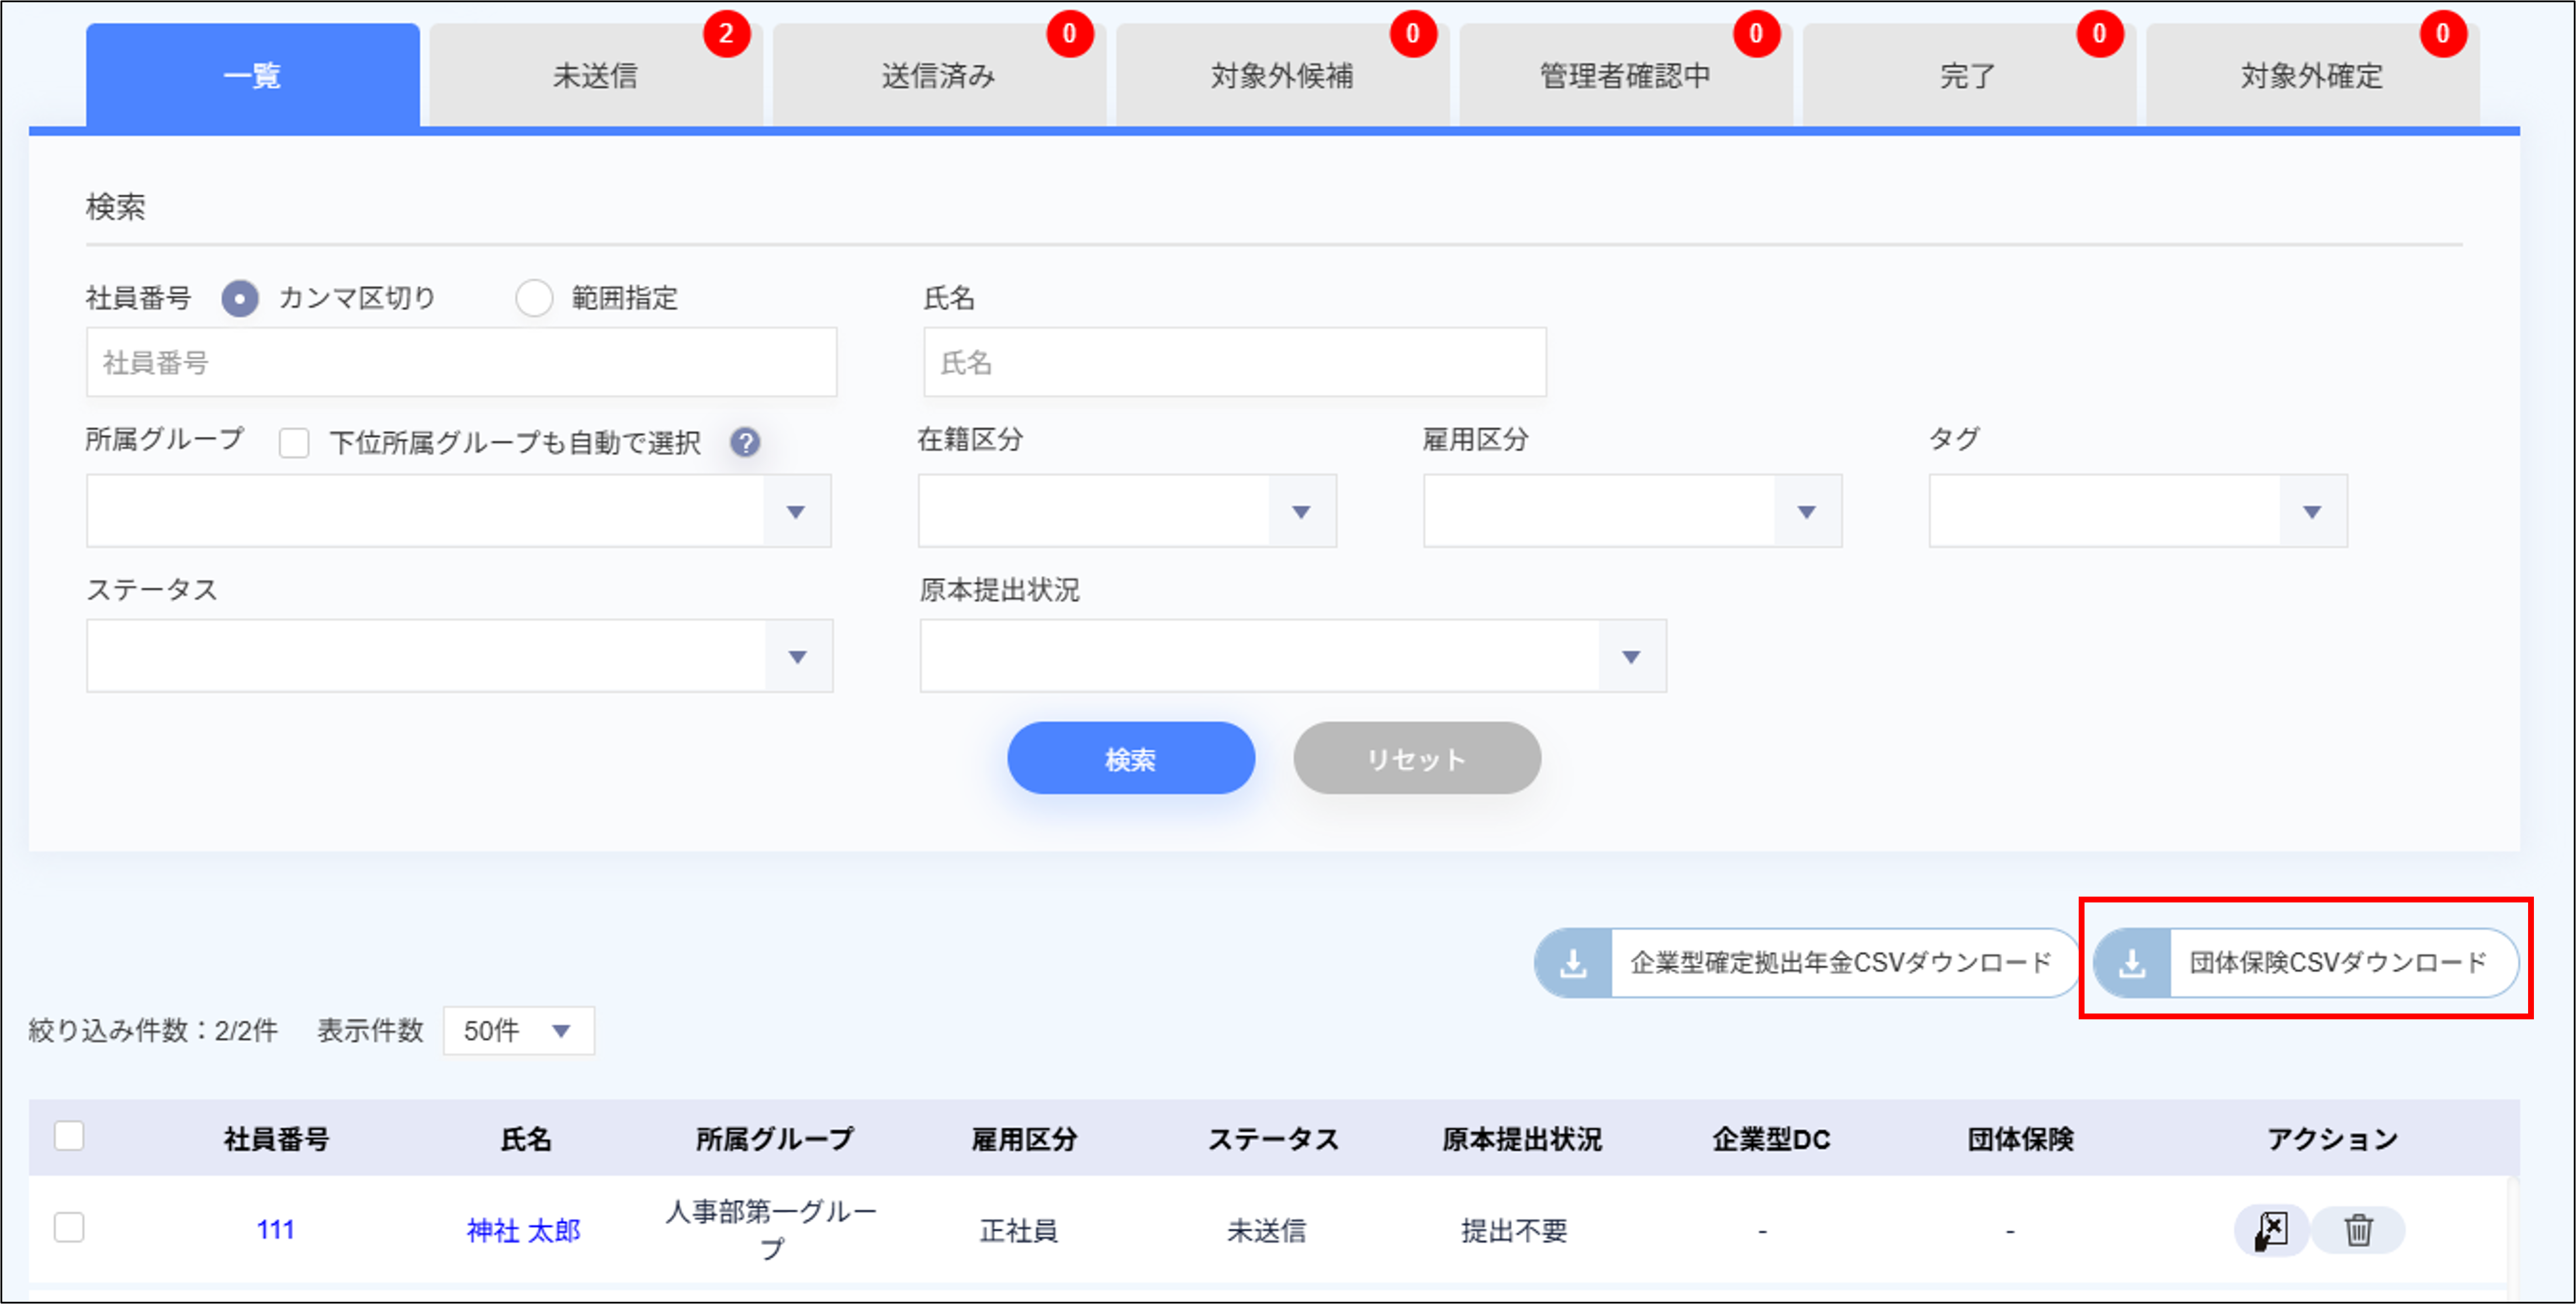Select the カンマ区切り radio option
Image resolution: width=2576 pixels, height=1304 pixels.
tap(240, 297)
